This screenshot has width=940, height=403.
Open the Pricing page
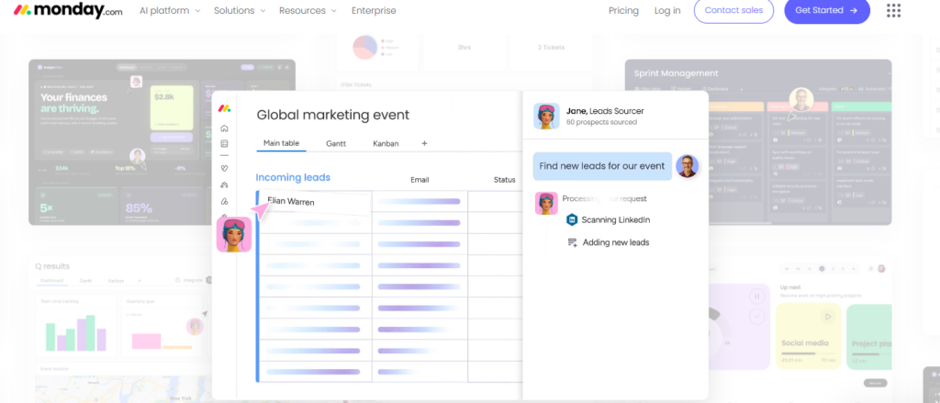tap(623, 11)
